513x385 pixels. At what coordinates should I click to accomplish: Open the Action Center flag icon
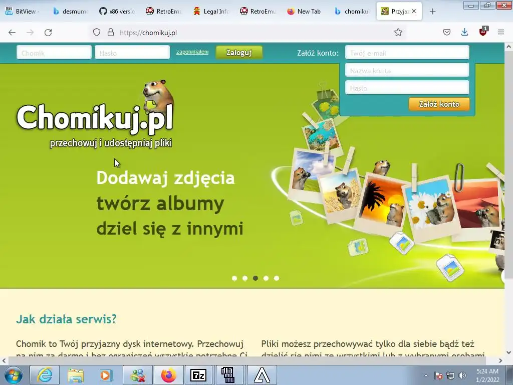[438, 375]
